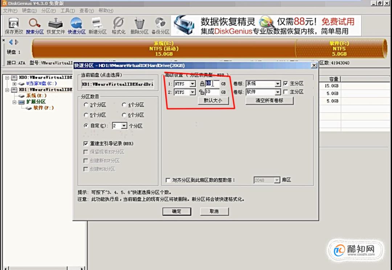The image size is (392, 270).
Task: Open the NTFS file system dropdown for partition 2
Action: tap(192, 92)
